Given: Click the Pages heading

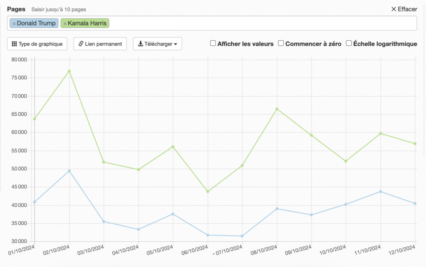Looking at the screenshot, I should 16,9.
